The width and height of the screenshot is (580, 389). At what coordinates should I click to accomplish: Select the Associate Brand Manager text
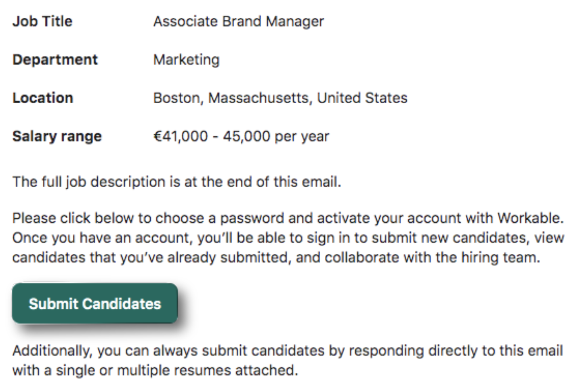coord(238,21)
